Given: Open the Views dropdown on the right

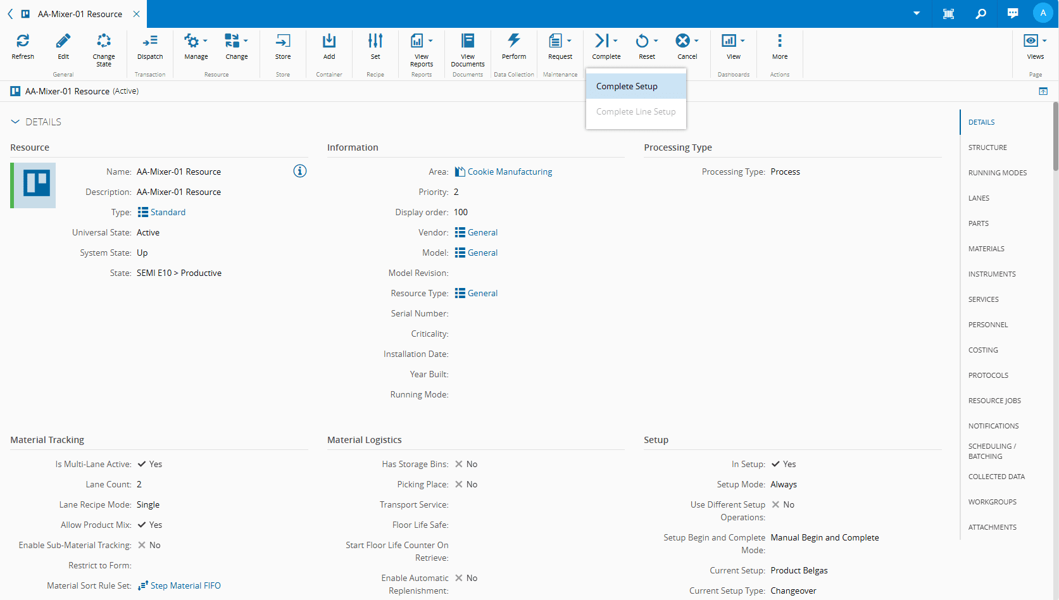Looking at the screenshot, I should [1036, 42].
